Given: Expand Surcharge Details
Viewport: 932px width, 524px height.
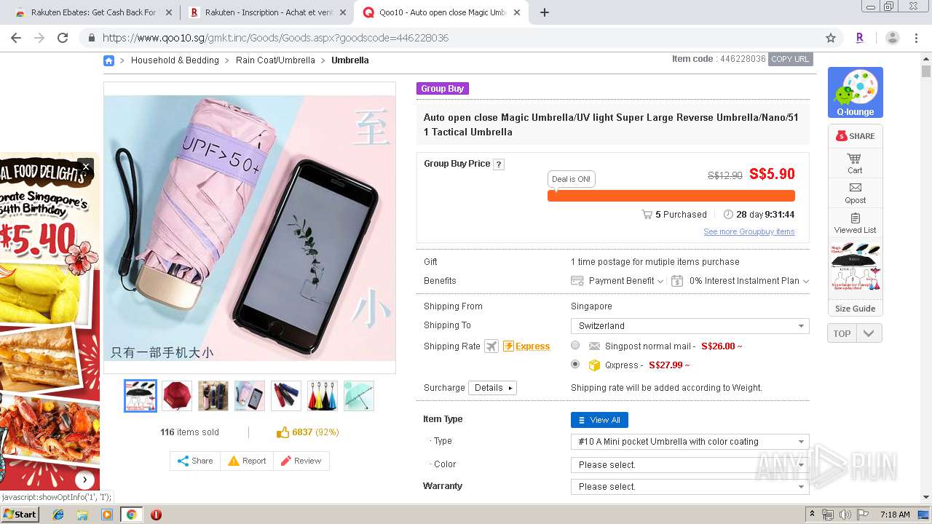Looking at the screenshot, I should click(492, 388).
